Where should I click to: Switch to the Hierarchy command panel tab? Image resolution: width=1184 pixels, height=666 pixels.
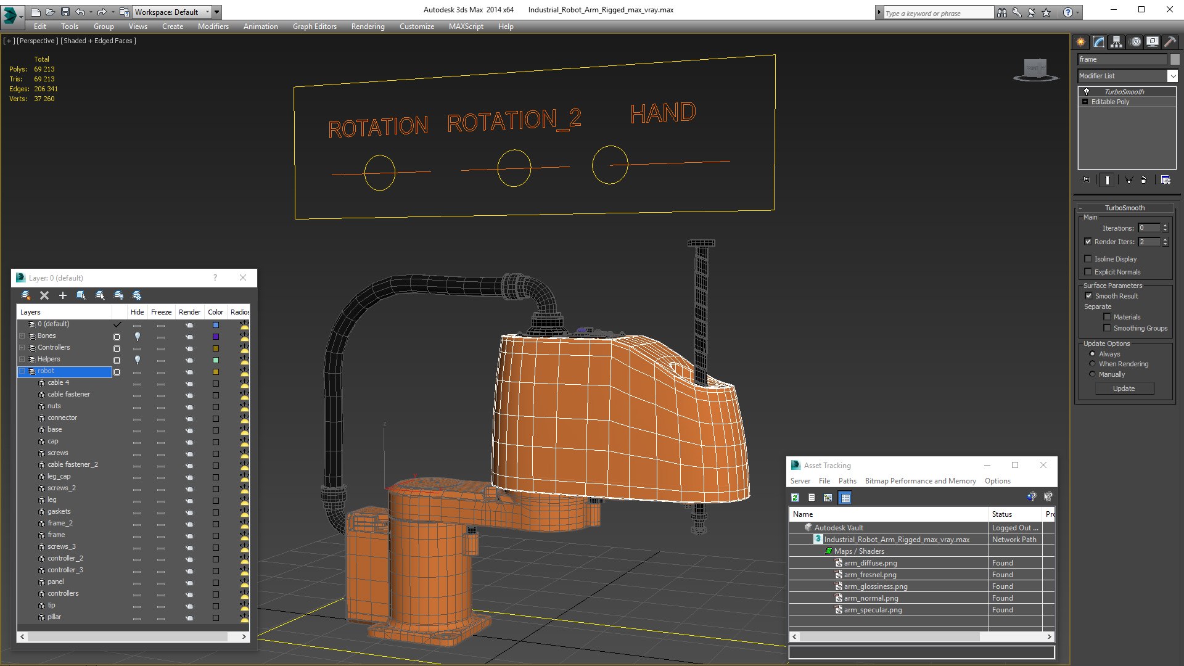point(1117,42)
